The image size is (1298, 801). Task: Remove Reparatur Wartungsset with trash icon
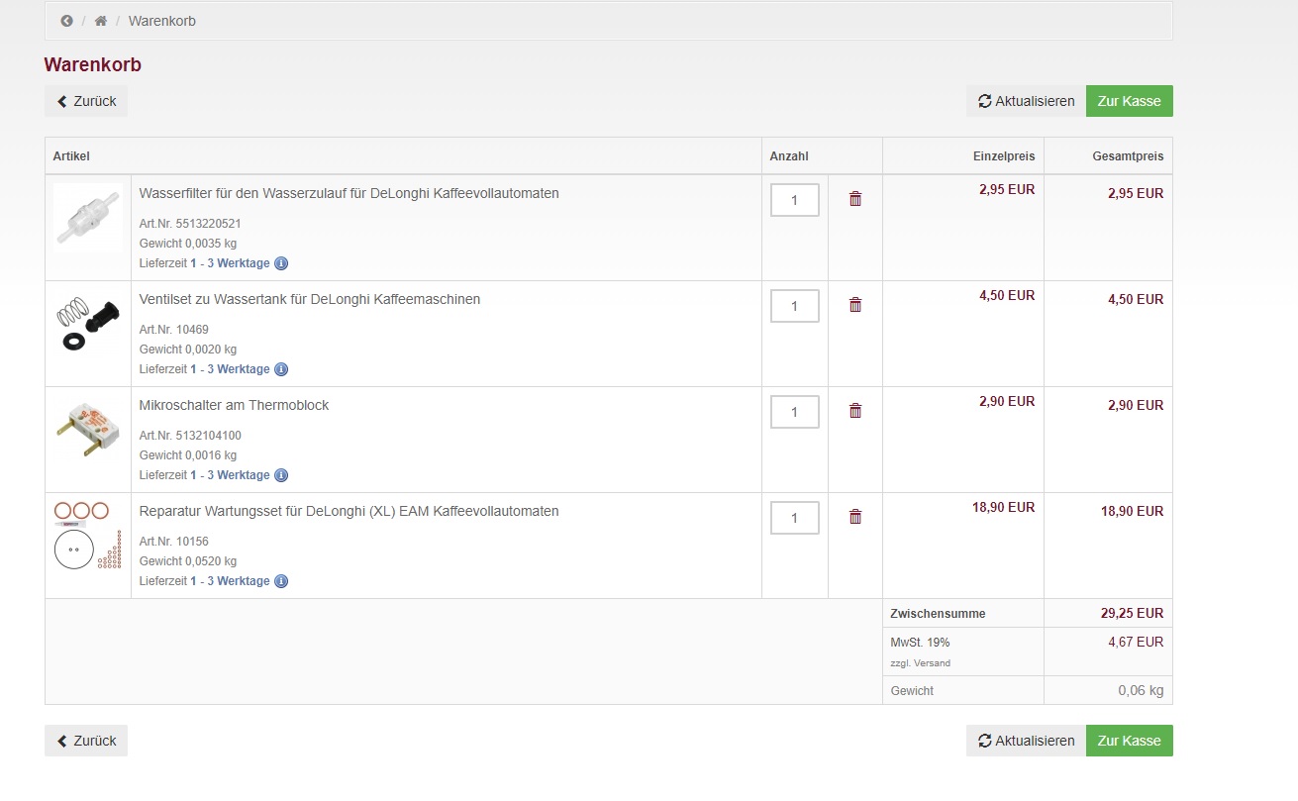coord(855,517)
